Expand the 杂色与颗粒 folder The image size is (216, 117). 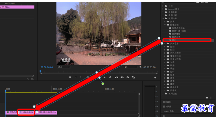point(165,53)
